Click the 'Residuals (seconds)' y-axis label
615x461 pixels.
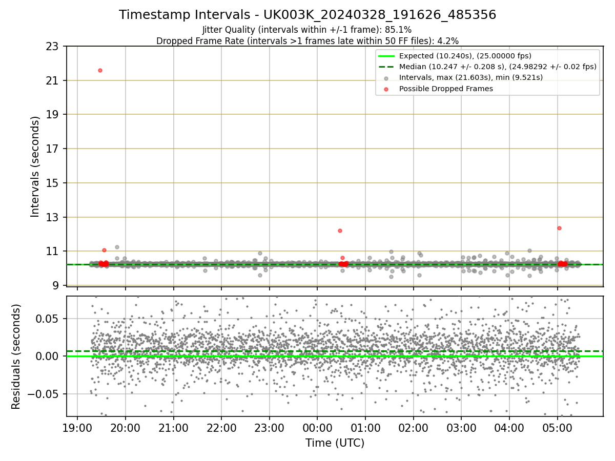(x=16, y=357)
